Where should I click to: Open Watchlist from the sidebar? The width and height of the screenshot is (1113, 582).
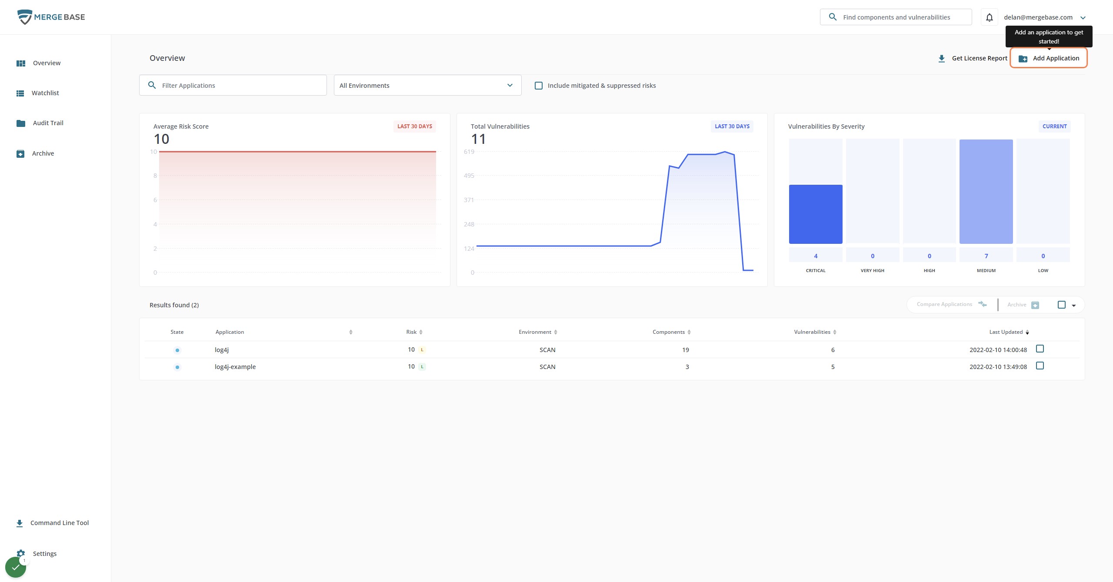tap(45, 93)
